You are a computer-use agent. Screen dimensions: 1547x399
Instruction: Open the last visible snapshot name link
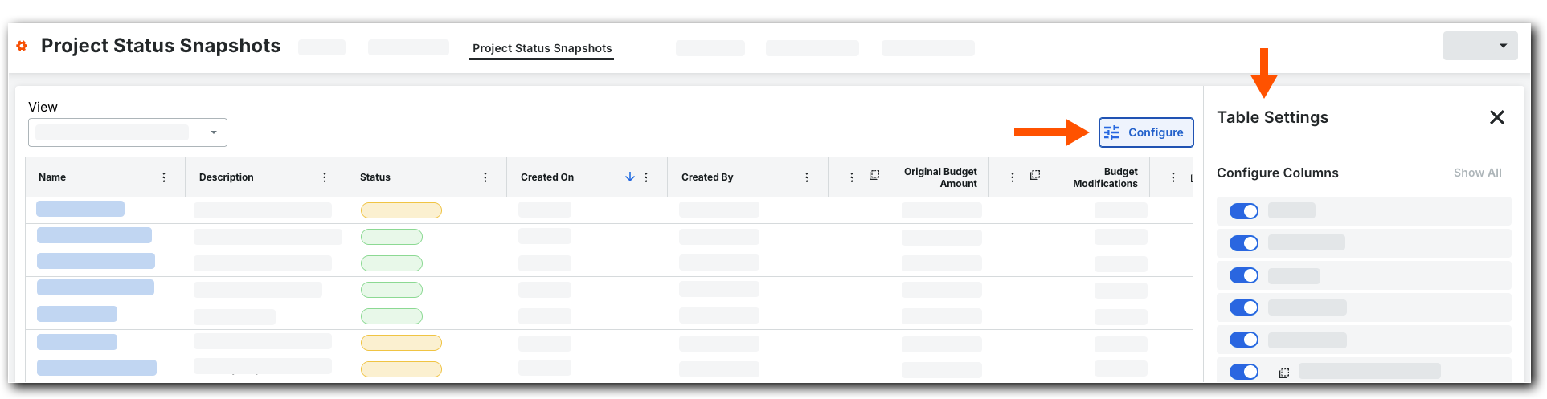(x=96, y=368)
